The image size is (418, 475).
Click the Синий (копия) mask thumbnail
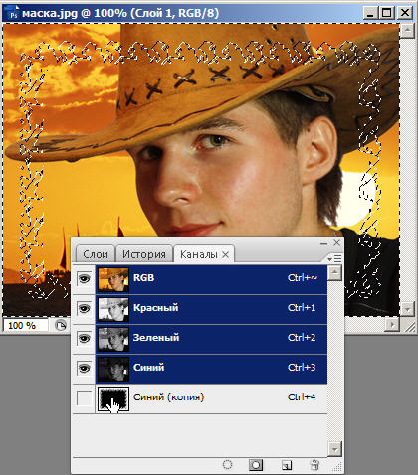(x=113, y=398)
